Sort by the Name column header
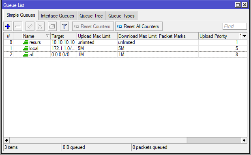251x155 pixels. point(36,36)
